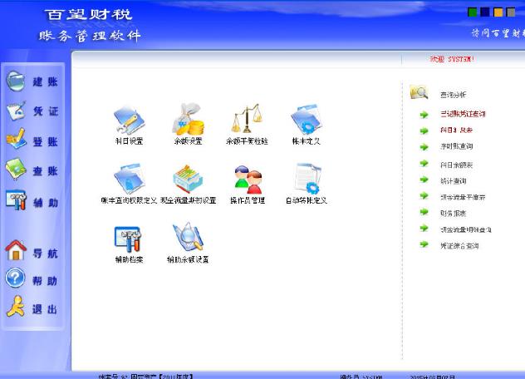Open the 账本定义 icon
This screenshot has height=379, width=525.
[x=306, y=121]
